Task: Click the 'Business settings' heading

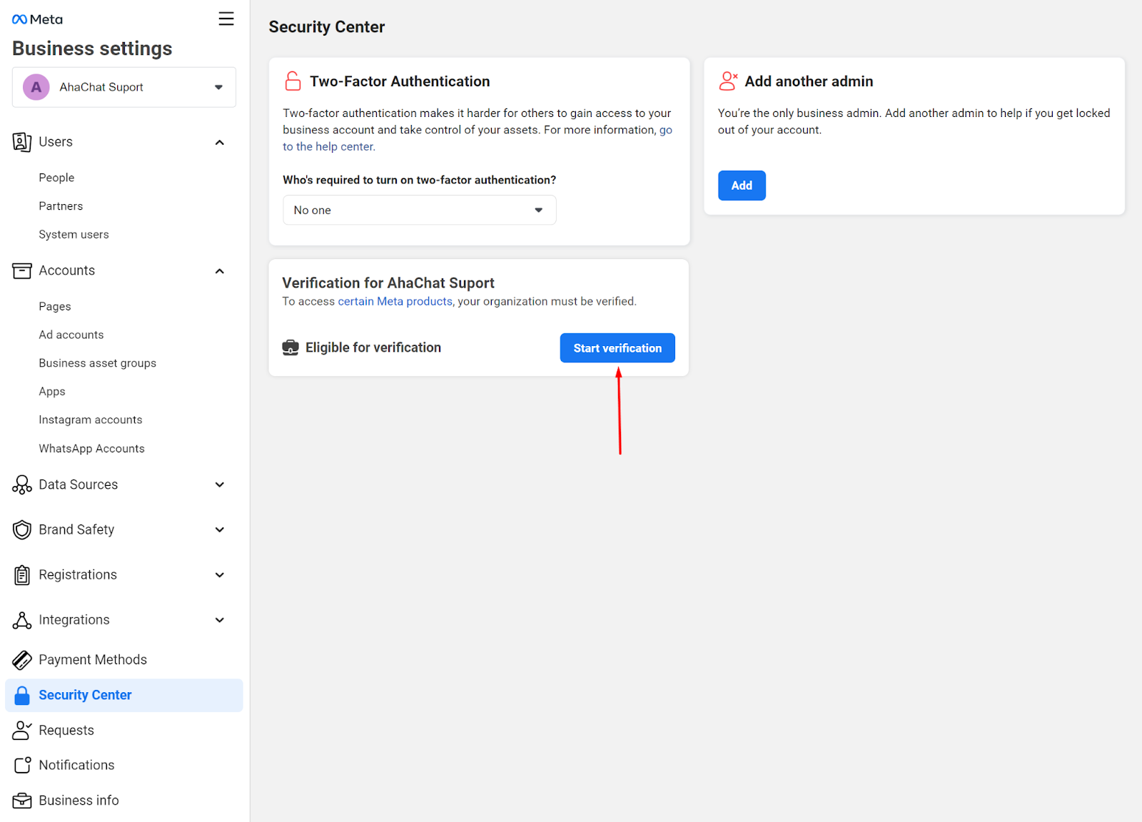Action: pos(92,49)
